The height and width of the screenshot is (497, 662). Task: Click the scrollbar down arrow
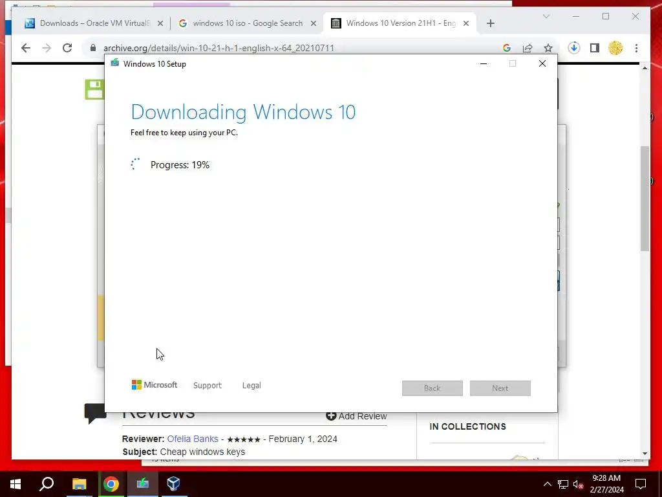pos(645,454)
